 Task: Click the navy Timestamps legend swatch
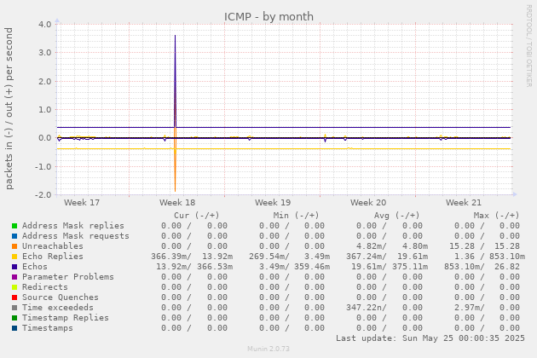point(14,328)
